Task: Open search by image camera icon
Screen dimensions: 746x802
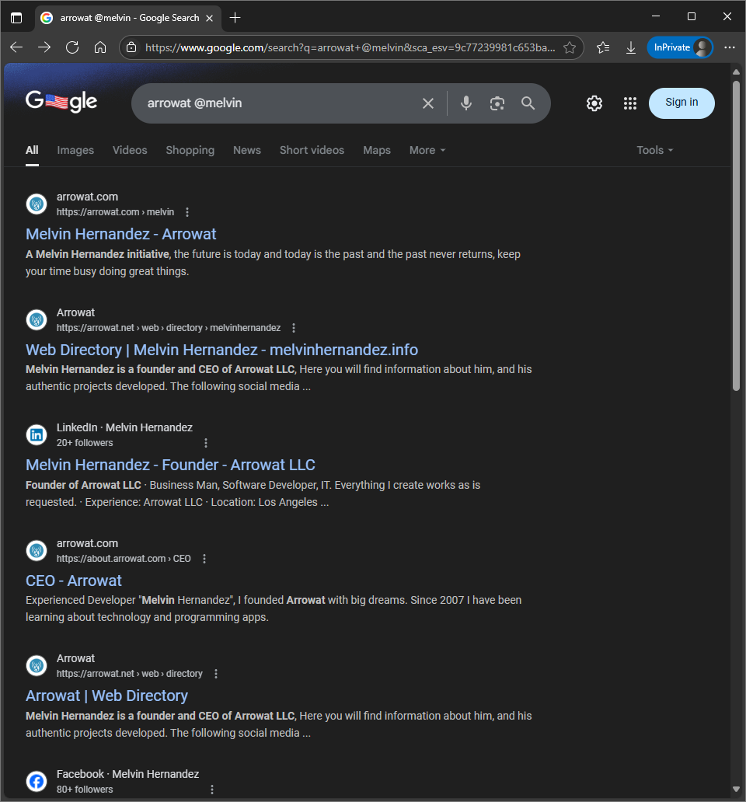Action: click(x=497, y=103)
